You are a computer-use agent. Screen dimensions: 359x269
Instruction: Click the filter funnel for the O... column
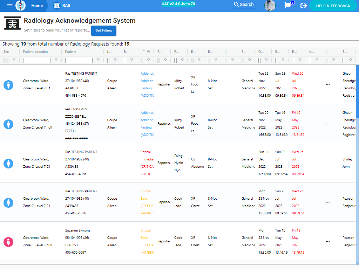pos(266,60)
